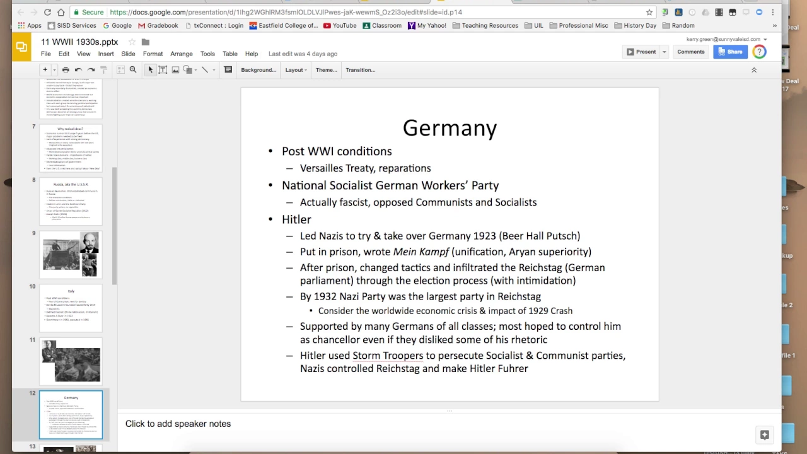807x454 pixels.
Task: Open the Background... options
Action: pyautogui.click(x=258, y=70)
